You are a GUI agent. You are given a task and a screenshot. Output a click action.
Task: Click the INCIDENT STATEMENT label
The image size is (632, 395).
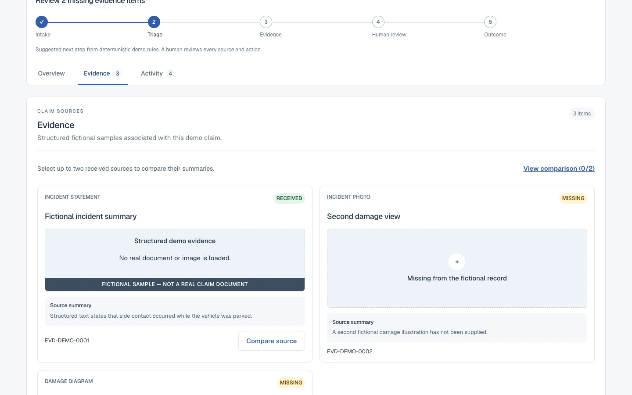(72, 197)
